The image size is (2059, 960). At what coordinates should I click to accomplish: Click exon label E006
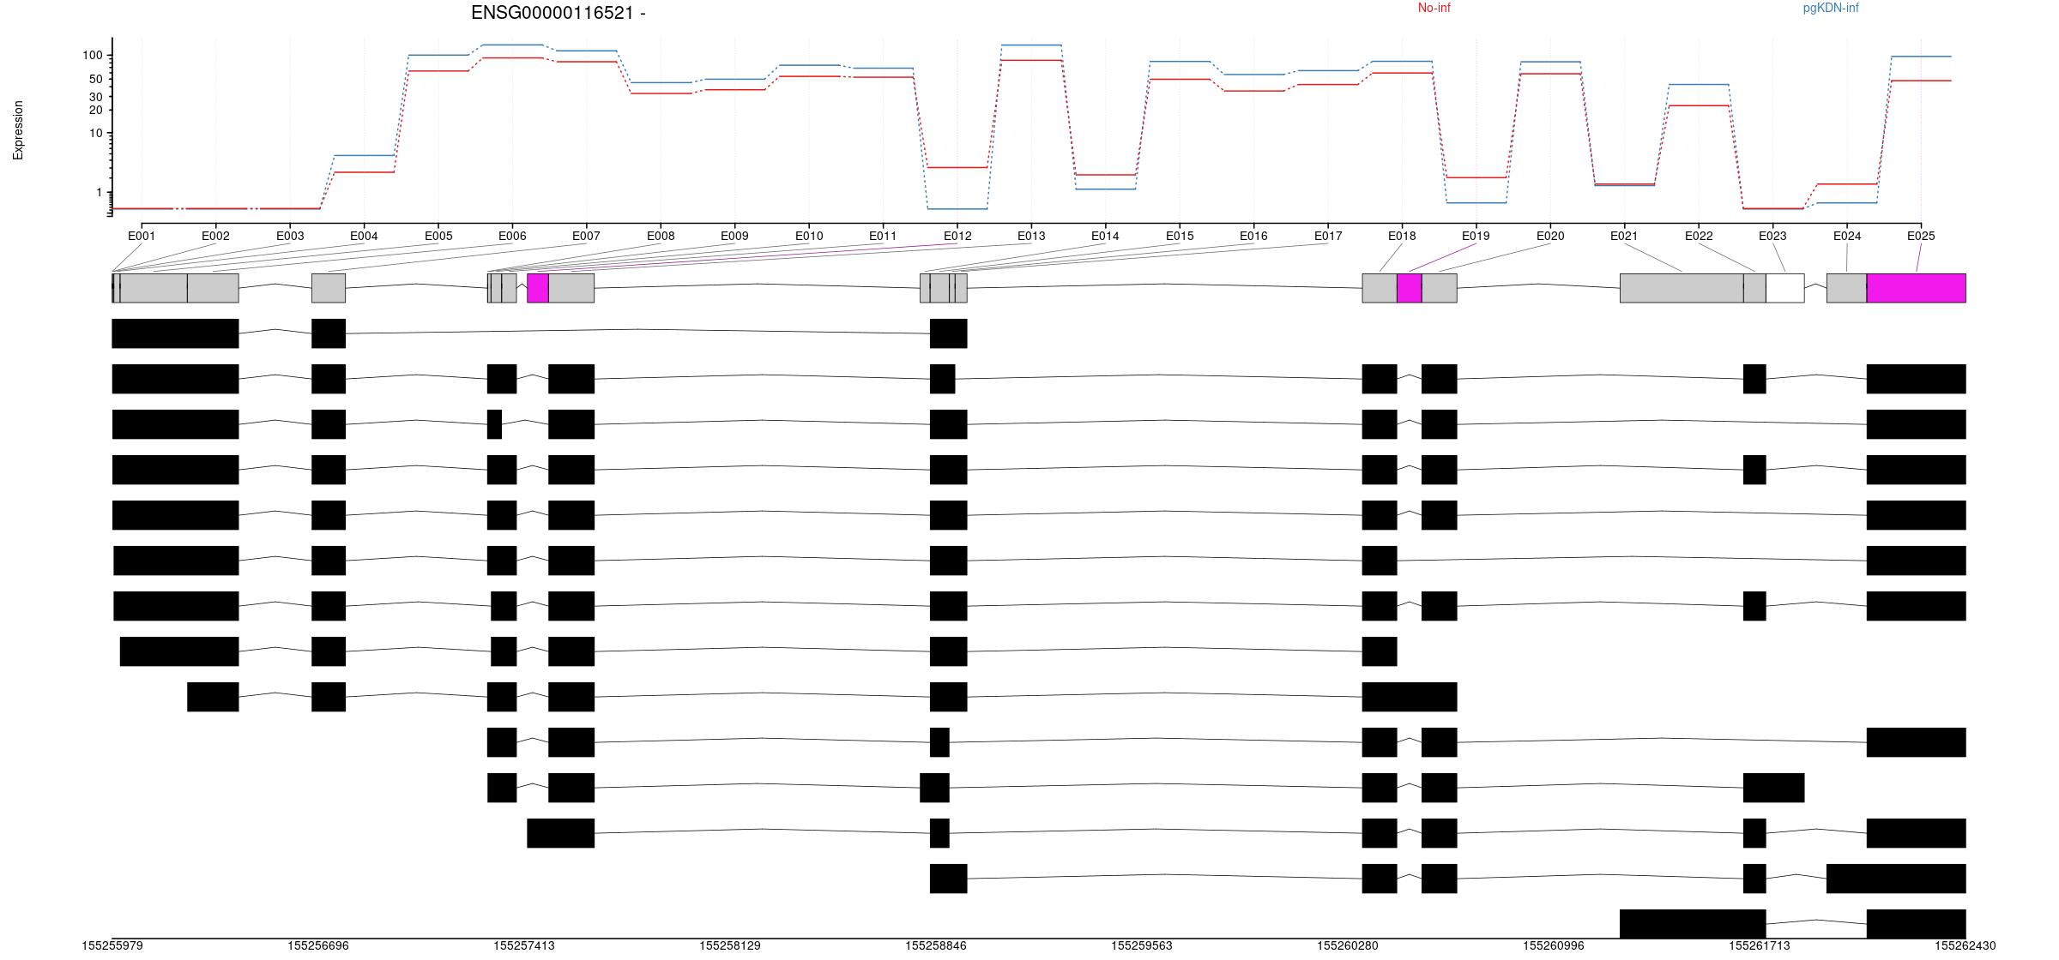pos(512,236)
